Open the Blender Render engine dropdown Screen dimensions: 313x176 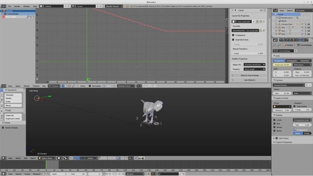click(114, 6)
